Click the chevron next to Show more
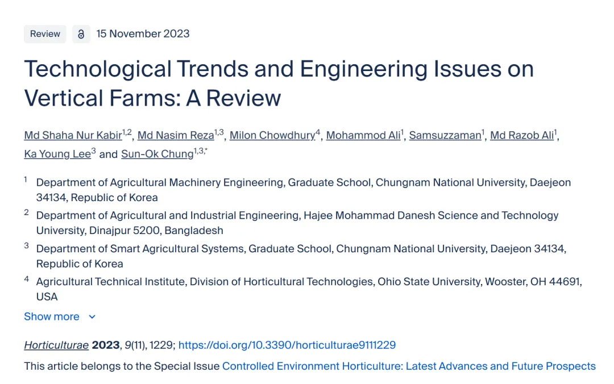Viewport: 614px width, 384px height. 92,316
